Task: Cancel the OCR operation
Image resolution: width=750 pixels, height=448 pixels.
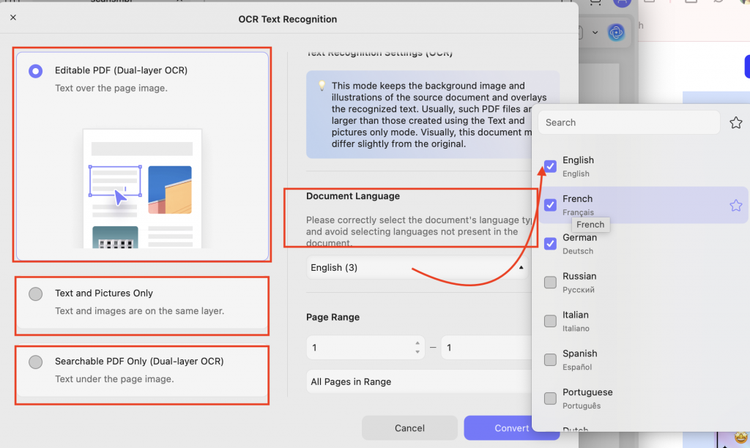Action: click(409, 428)
